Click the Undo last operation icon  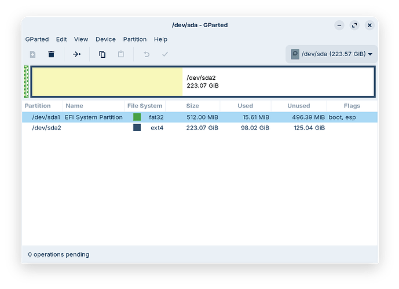click(147, 54)
